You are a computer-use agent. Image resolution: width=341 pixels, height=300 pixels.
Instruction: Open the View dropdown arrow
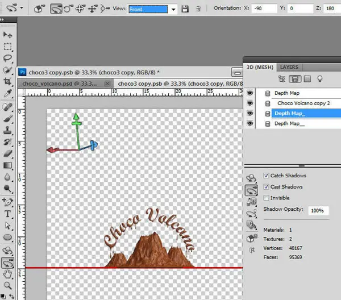[173, 9]
